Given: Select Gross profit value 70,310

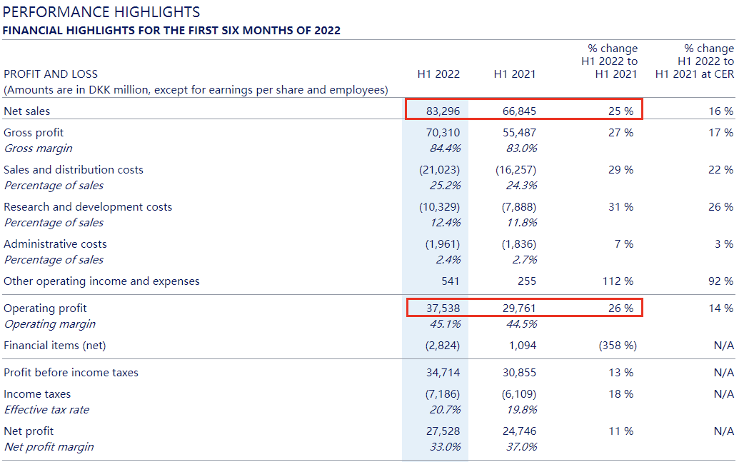Looking at the screenshot, I should pos(443,133).
